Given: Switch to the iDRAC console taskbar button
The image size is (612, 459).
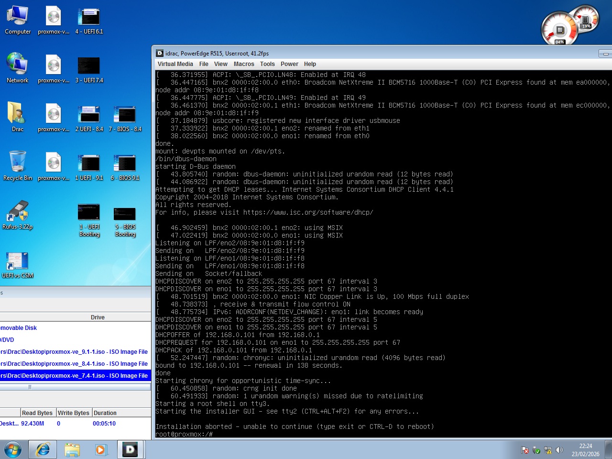Looking at the screenshot, I should 130,449.
